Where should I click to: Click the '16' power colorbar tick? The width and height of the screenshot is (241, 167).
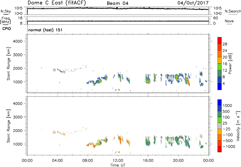[x=225, y=64]
